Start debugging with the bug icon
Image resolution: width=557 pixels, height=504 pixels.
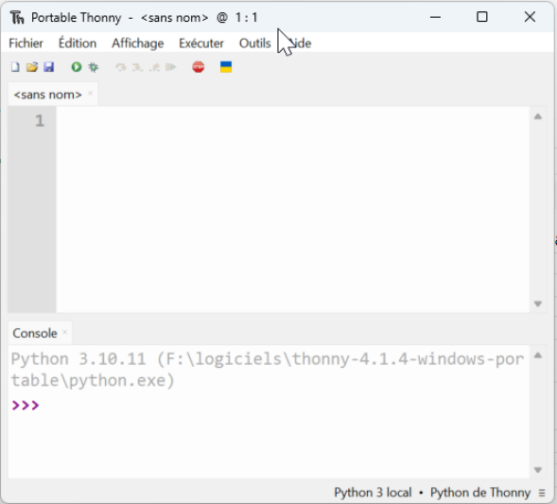(94, 67)
